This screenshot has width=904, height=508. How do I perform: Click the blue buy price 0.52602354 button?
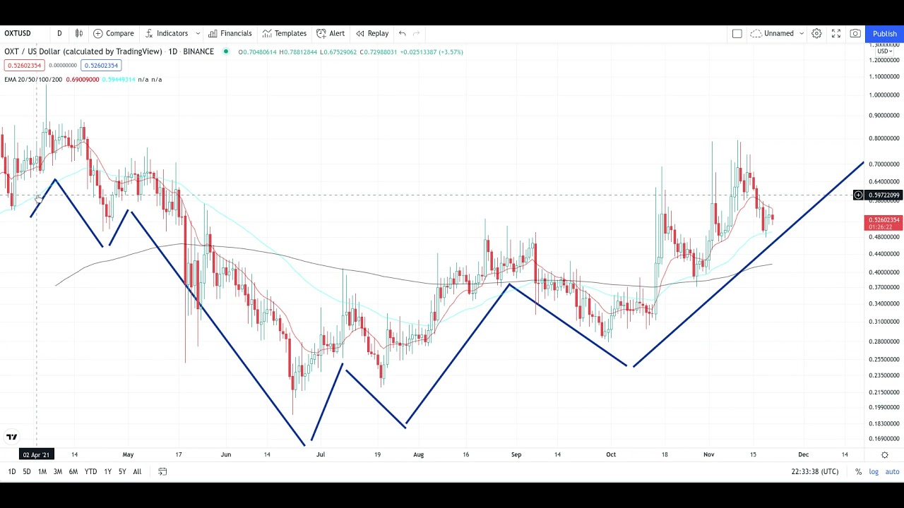point(101,66)
